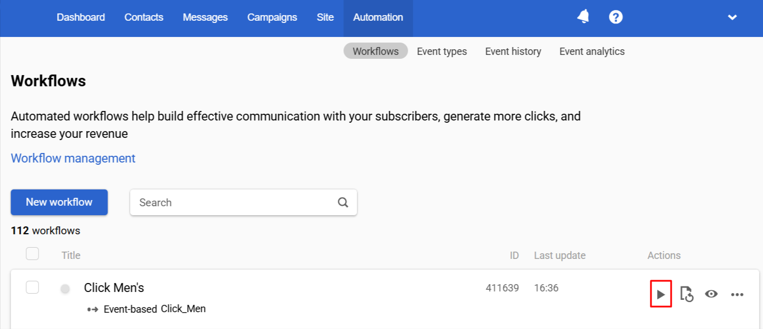763x329 pixels.
Task: Click the Event-based arrow icon
Action: pos(93,309)
